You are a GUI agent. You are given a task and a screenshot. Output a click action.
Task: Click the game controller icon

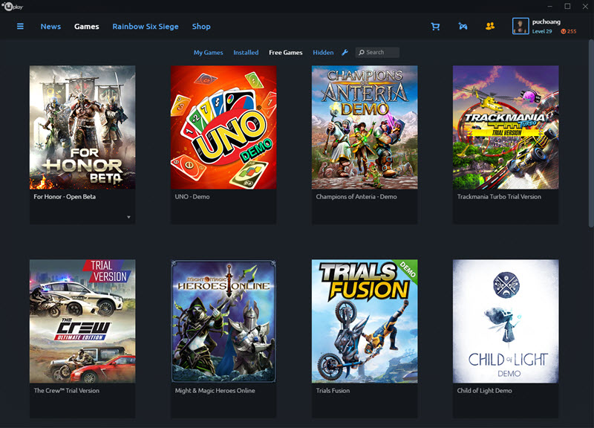[x=463, y=26]
